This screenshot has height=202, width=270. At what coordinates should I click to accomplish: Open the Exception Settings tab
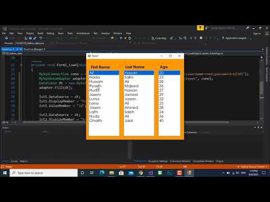point(158,161)
